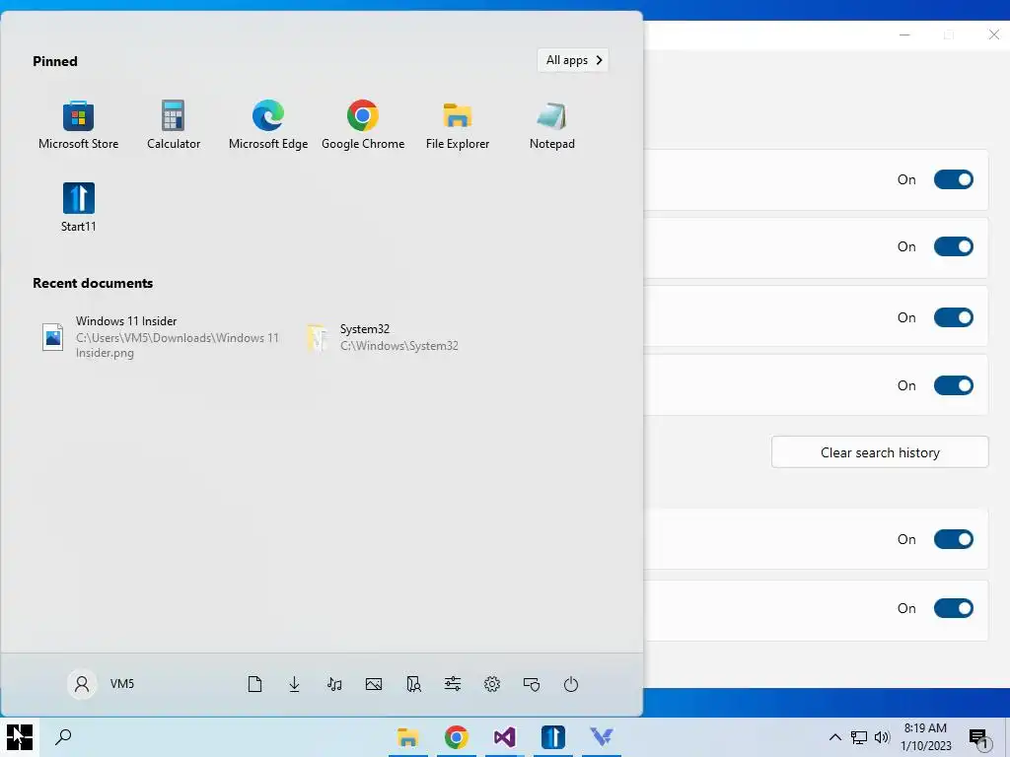Screen dimensions: 1010x757
Task: Click Clear search history in settings window
Action: tap(880, 452)
